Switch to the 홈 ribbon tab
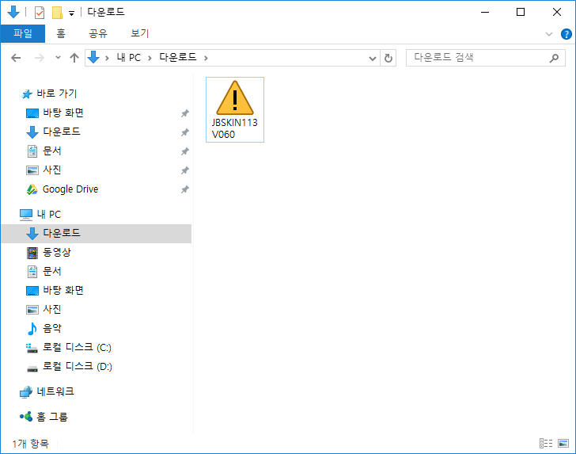Image resolution: width=576 pixels, height=454 pixels. 61,33
